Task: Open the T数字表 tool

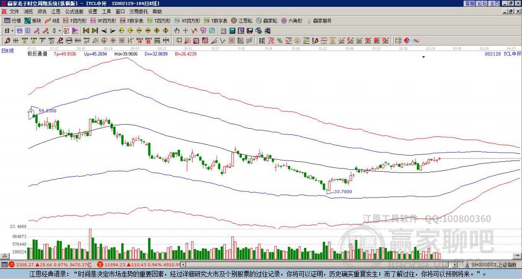Action: 216,20
